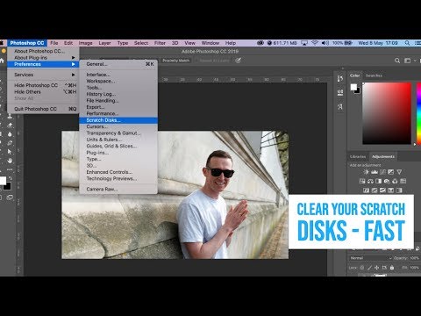The height and width of the screenshot is (316, 421).
Task: Open the Properties panel icon in dock
Action: (340, 92)
